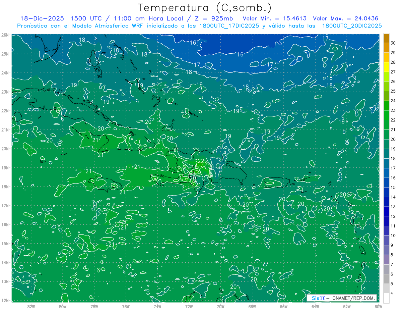Click the longitude label "80W"
Screen dimensions: 402x311
point(63,306)
